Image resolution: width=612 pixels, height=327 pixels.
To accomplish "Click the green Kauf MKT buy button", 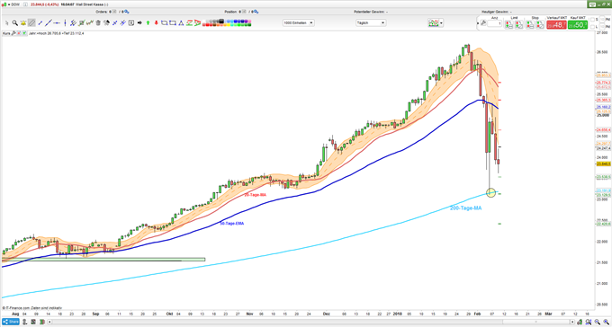I will (x=578, y=24).
